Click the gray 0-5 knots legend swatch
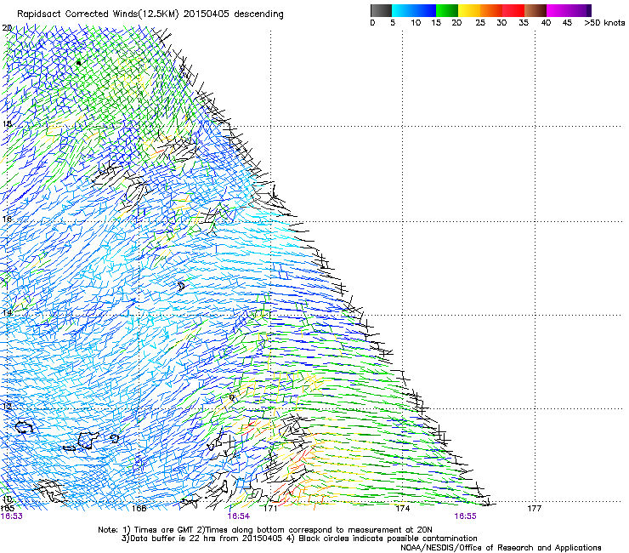Viewport: 629px width, 553px height. (381, 10)
